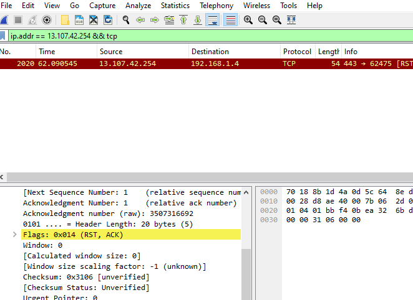Jump to the last packet
The width and height of the screenshot is (413, 300).
(x=198, y=20)
